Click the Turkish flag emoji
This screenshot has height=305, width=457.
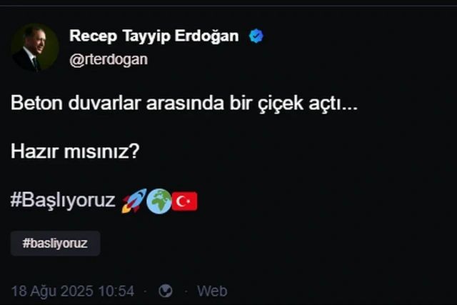pyautogui.click(x=184, y=201)
